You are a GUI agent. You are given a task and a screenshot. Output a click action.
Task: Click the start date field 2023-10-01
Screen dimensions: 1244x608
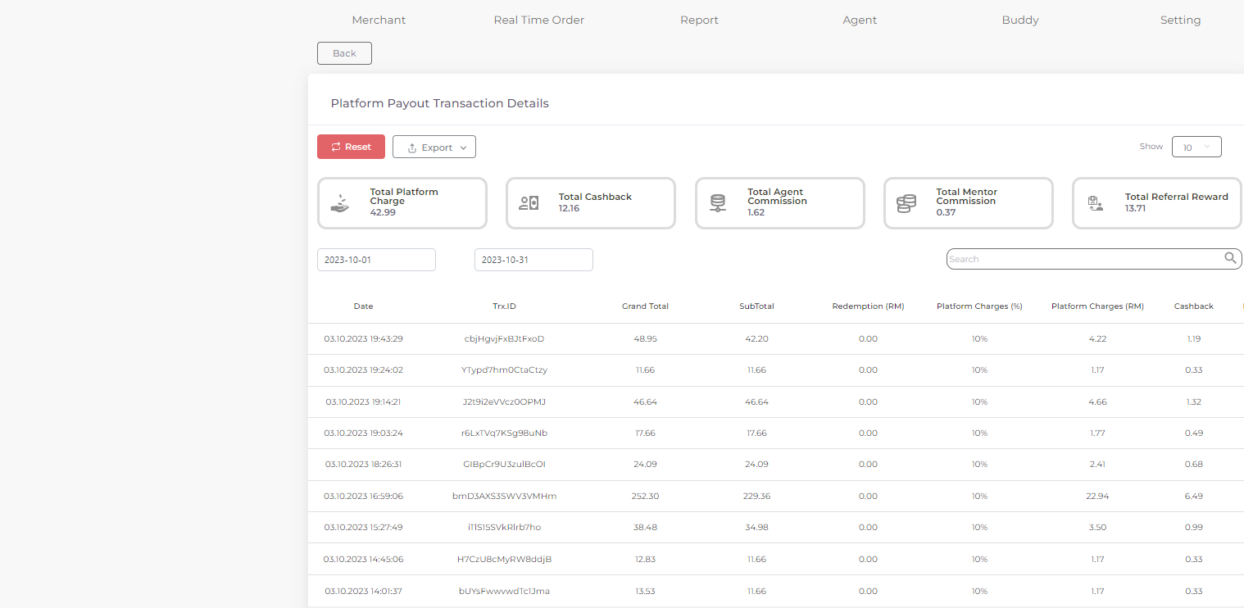(376, 260)
